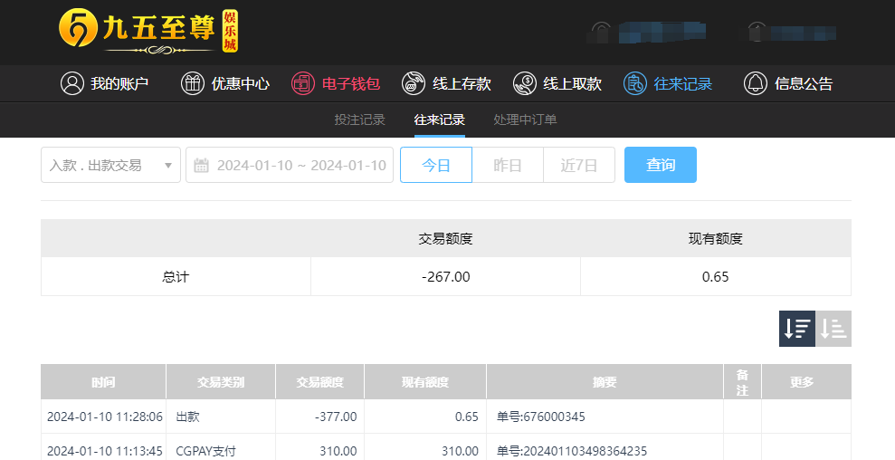
Task: Open 往来记录 in main navigation
Action: (668, 83)
